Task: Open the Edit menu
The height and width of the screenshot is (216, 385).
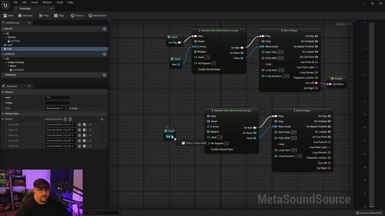Action: coord(24,2)
